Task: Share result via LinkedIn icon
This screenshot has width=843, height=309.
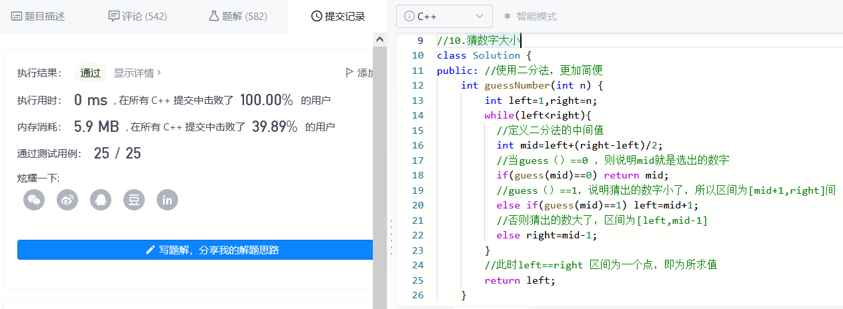Action: point(167,199)
